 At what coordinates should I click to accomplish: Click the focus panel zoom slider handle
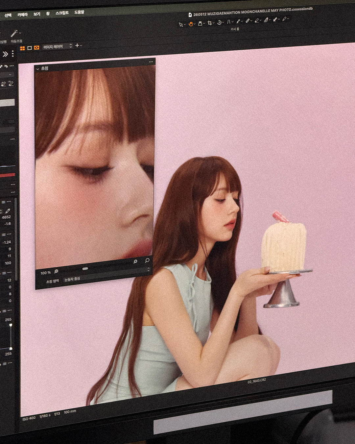pyautogui.click(x=85, y=268)
